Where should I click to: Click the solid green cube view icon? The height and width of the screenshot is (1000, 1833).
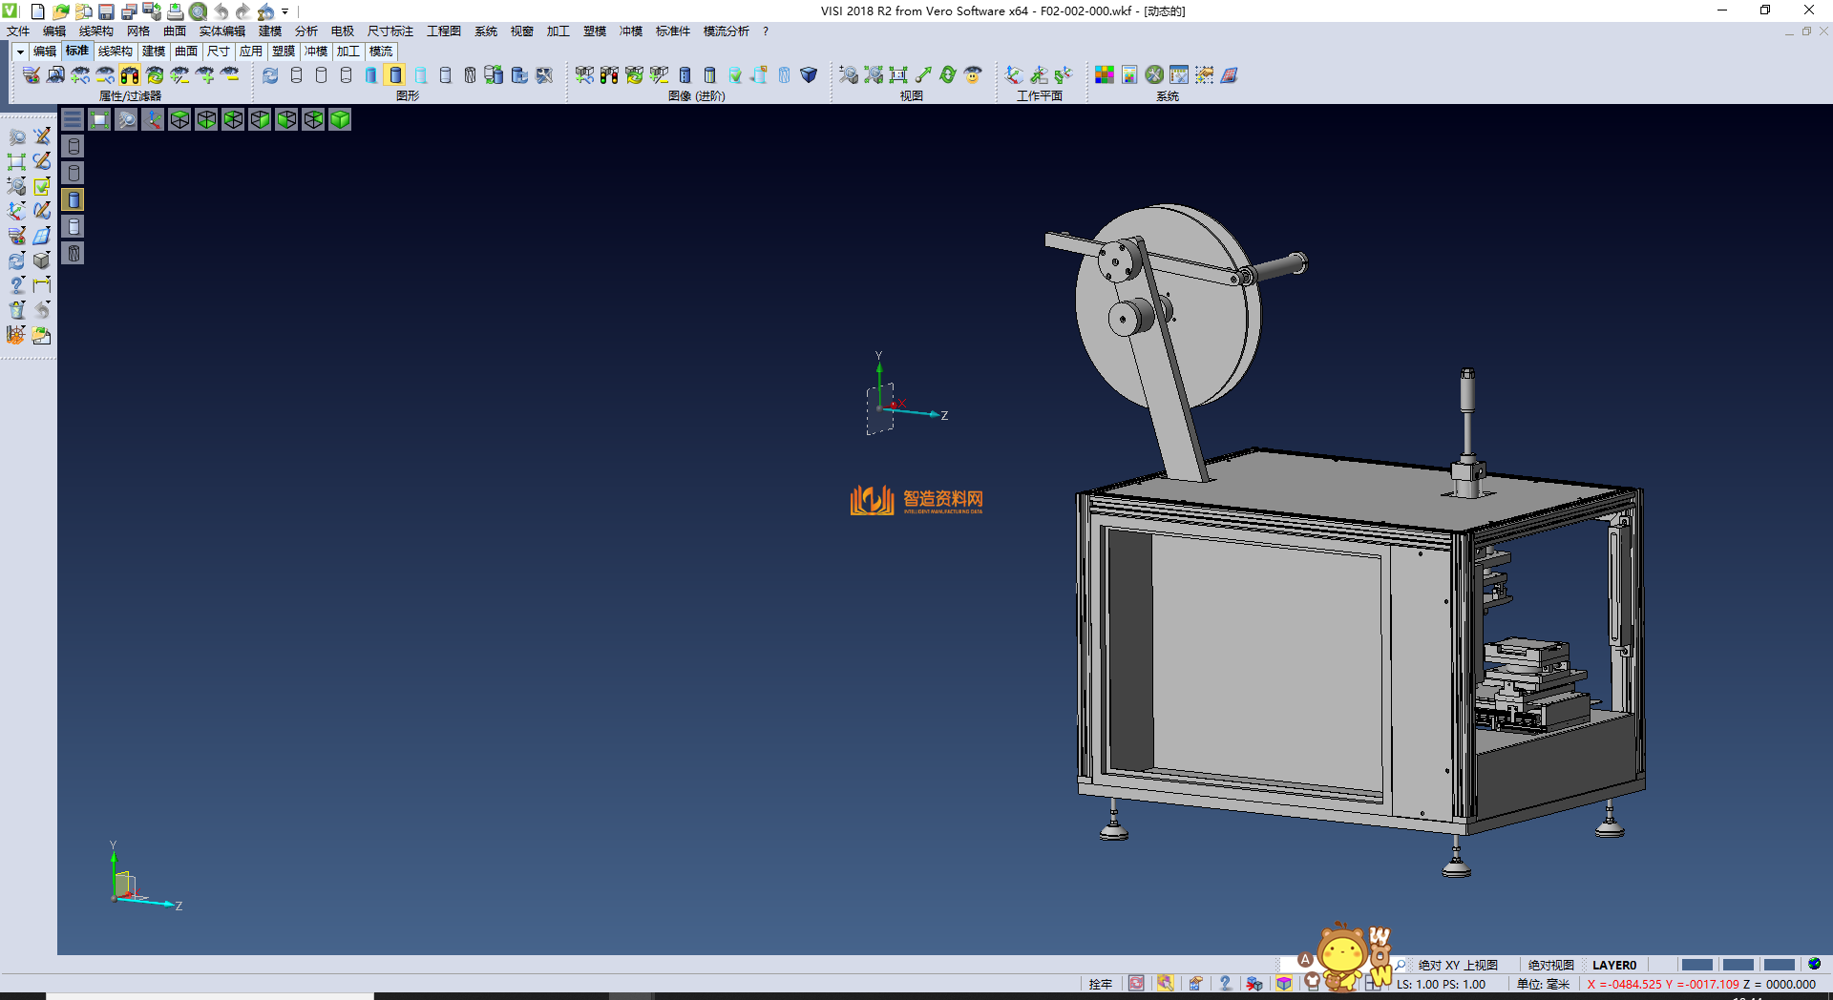tap(340, 119)
